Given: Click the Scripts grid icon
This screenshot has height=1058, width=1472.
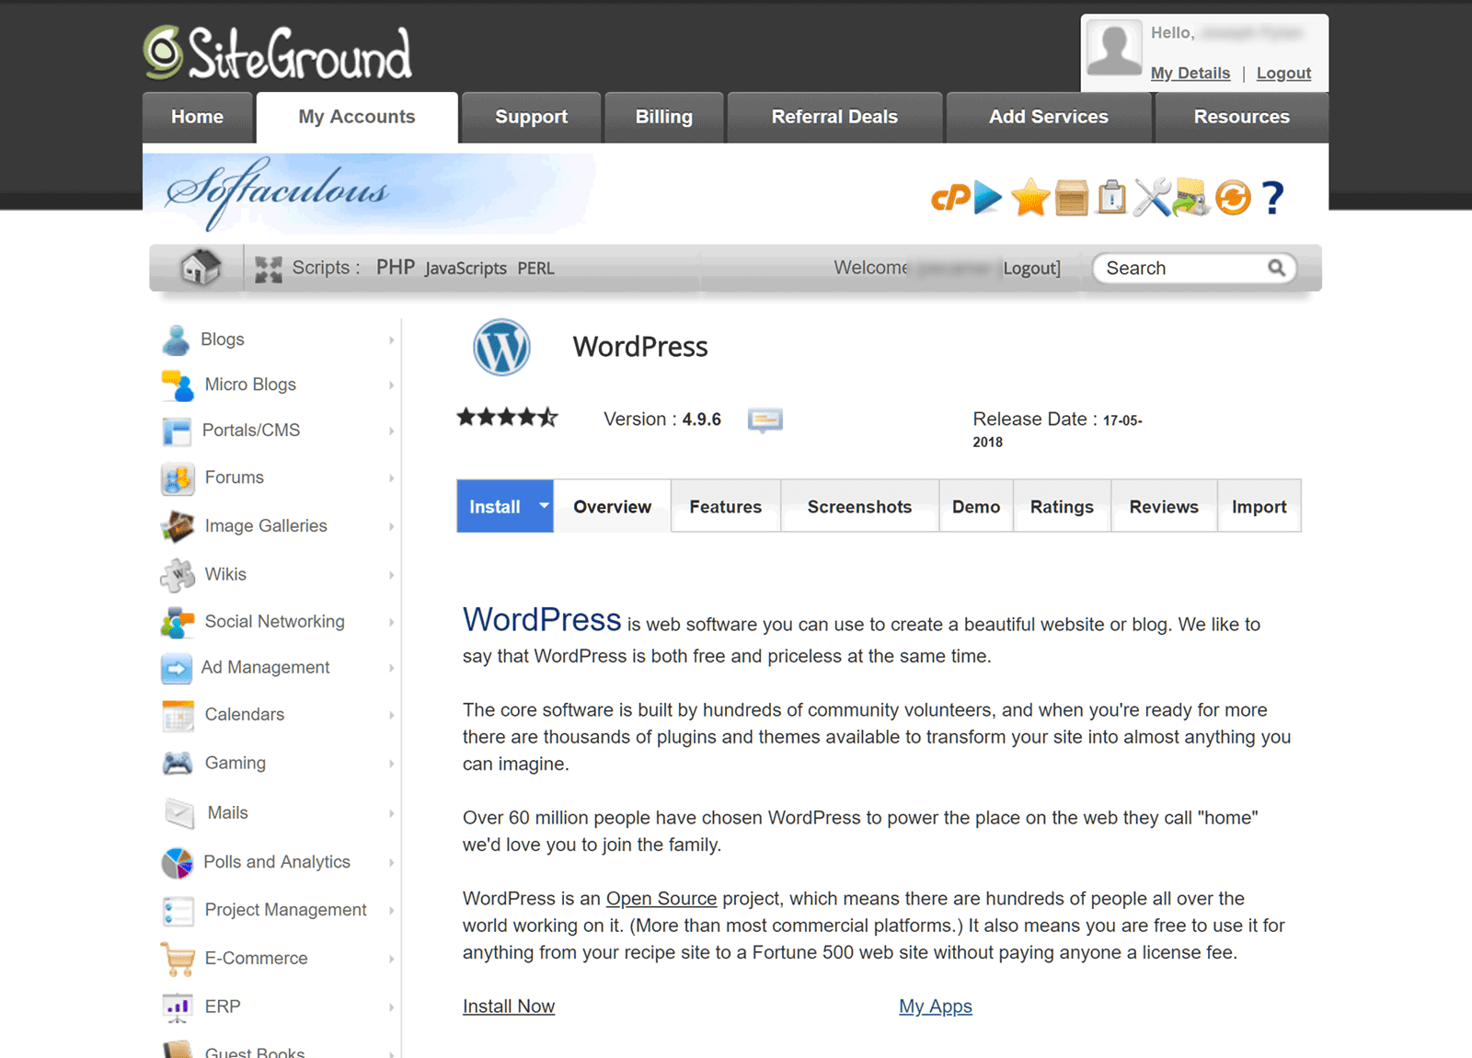Looking at the screenshot, I should click(268, 269).
